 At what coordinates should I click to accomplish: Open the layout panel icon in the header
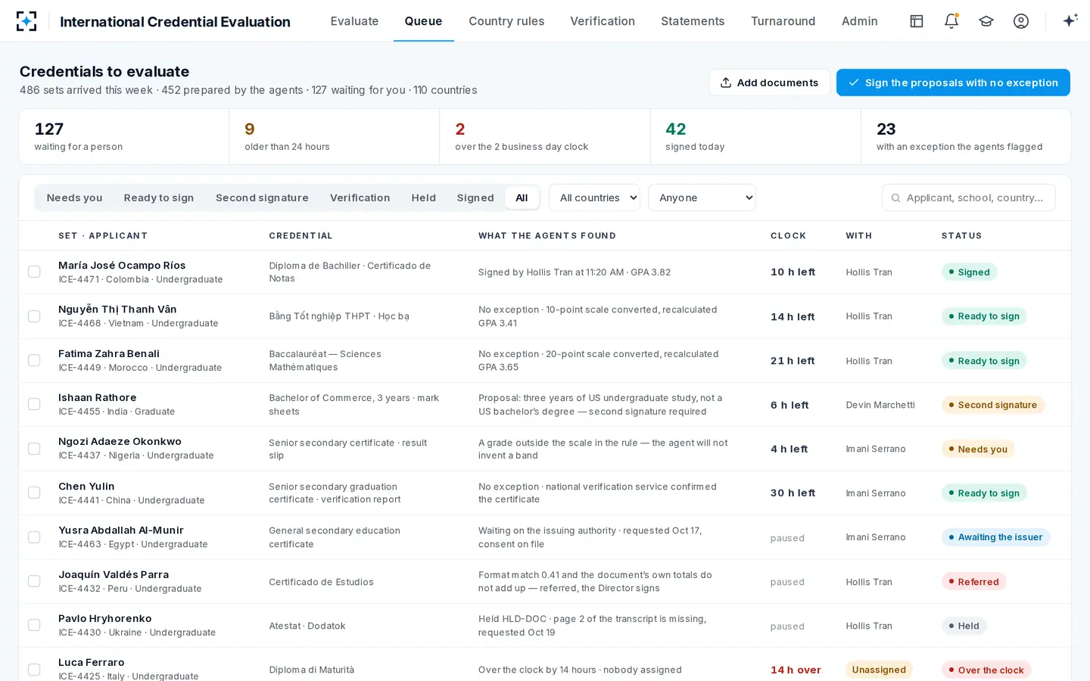(x=917, y=21)
